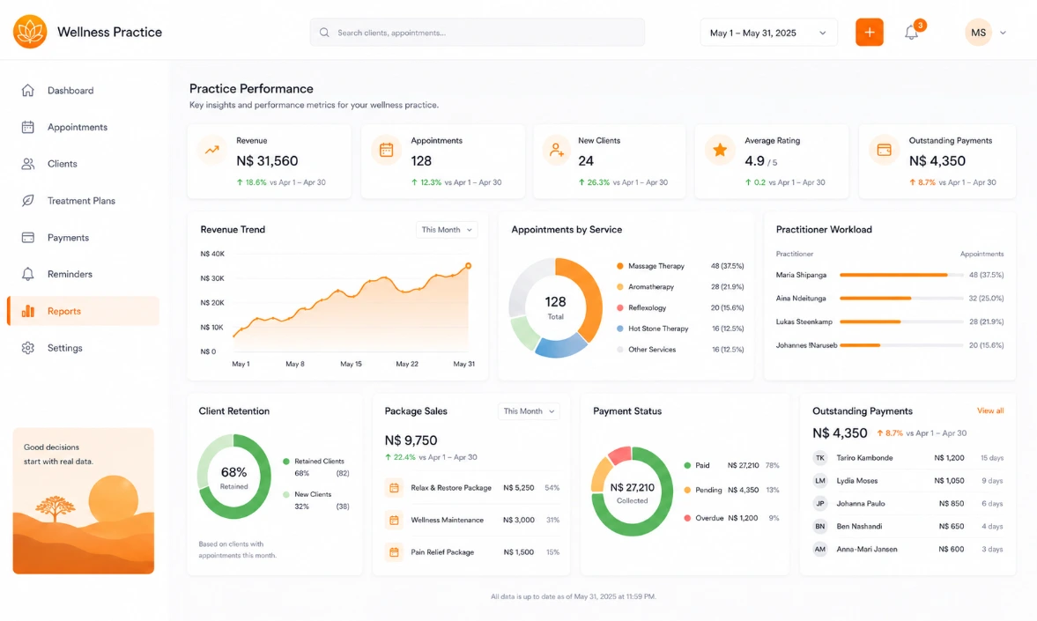The height and width of the screenshot is (621, 1037).
Task: Click Relax & Restore Package calendar icon
Action: [x=394, y=488]
